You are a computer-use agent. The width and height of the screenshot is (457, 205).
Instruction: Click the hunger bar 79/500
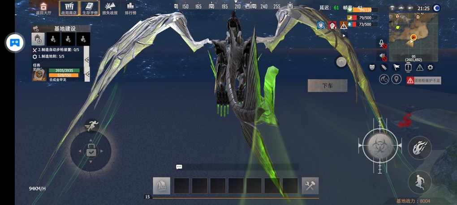(362, 18)
